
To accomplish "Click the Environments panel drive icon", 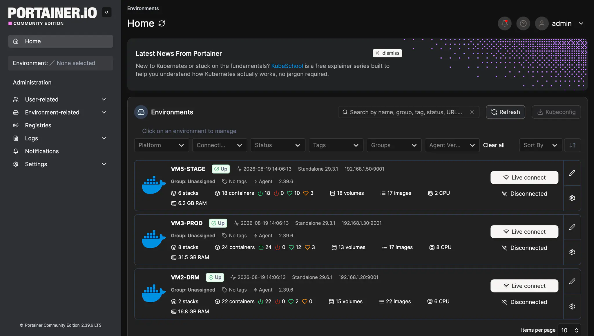I will 141,112.
